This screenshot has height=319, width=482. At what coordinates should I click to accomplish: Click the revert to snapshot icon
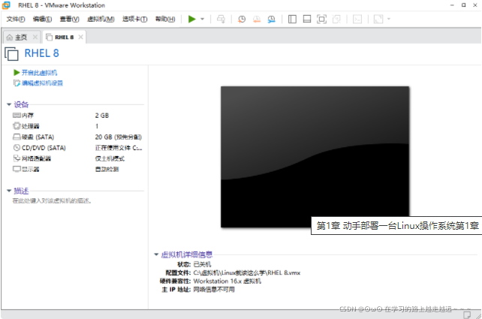pyautogui.click(x=256, y=19)
